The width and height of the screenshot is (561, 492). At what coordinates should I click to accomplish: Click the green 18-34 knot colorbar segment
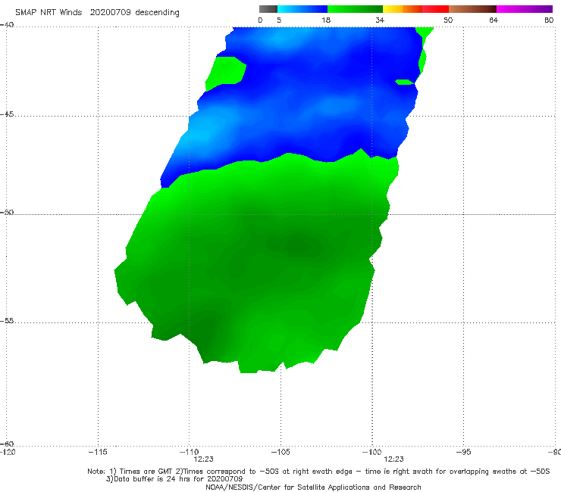[x=355, y=9]
